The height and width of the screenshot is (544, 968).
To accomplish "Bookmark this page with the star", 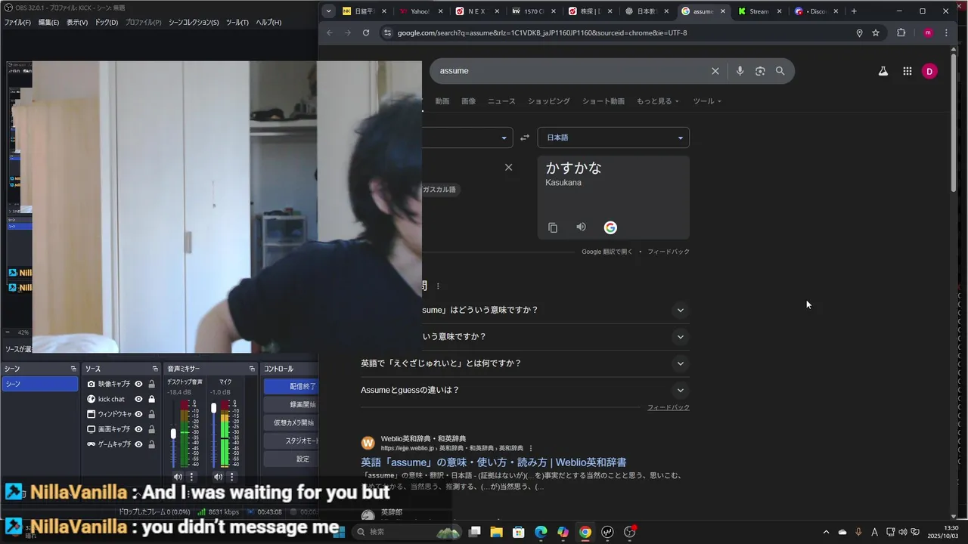I will pos(876,32).
